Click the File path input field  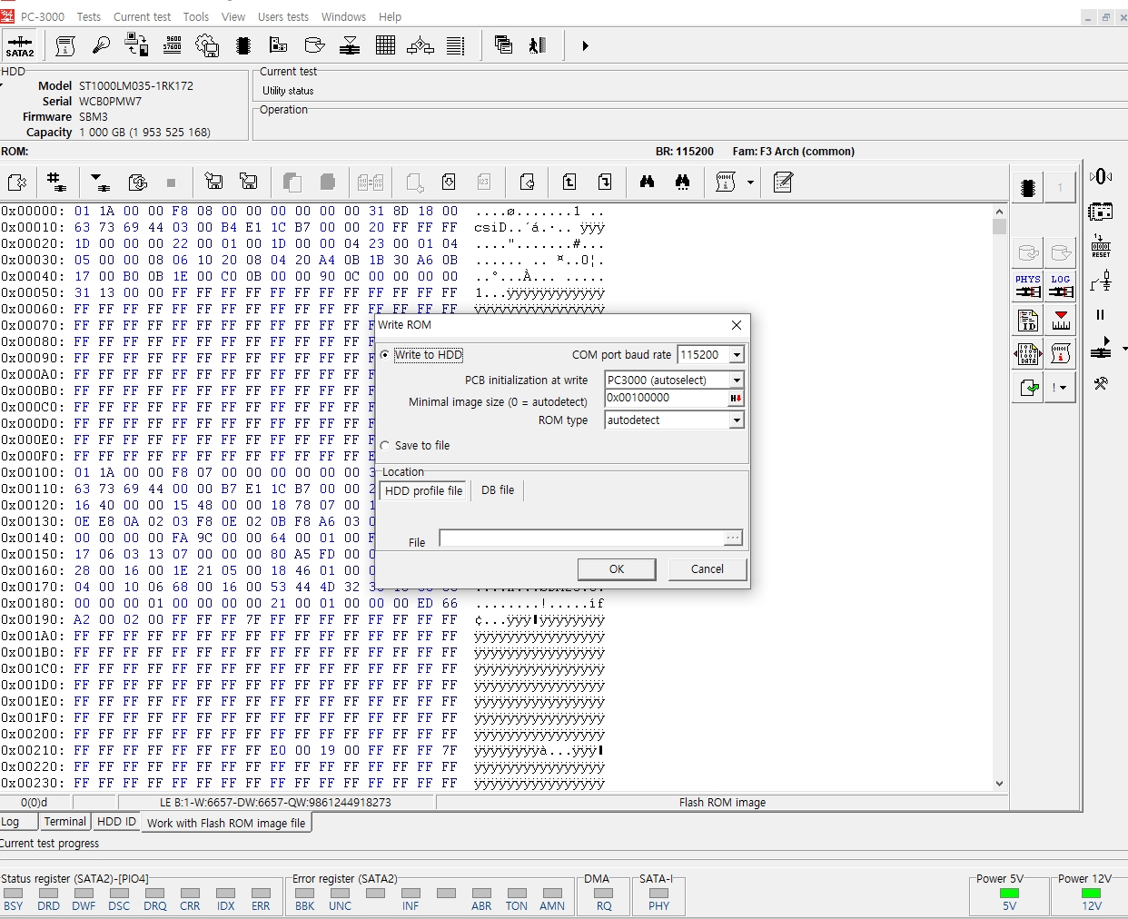(581, 539)
